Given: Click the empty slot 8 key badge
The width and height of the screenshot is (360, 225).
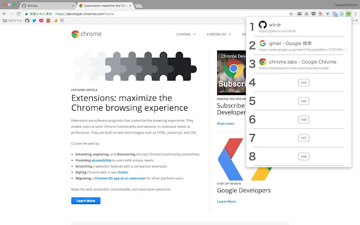Looking at the screenshot, I should (304, 156).
